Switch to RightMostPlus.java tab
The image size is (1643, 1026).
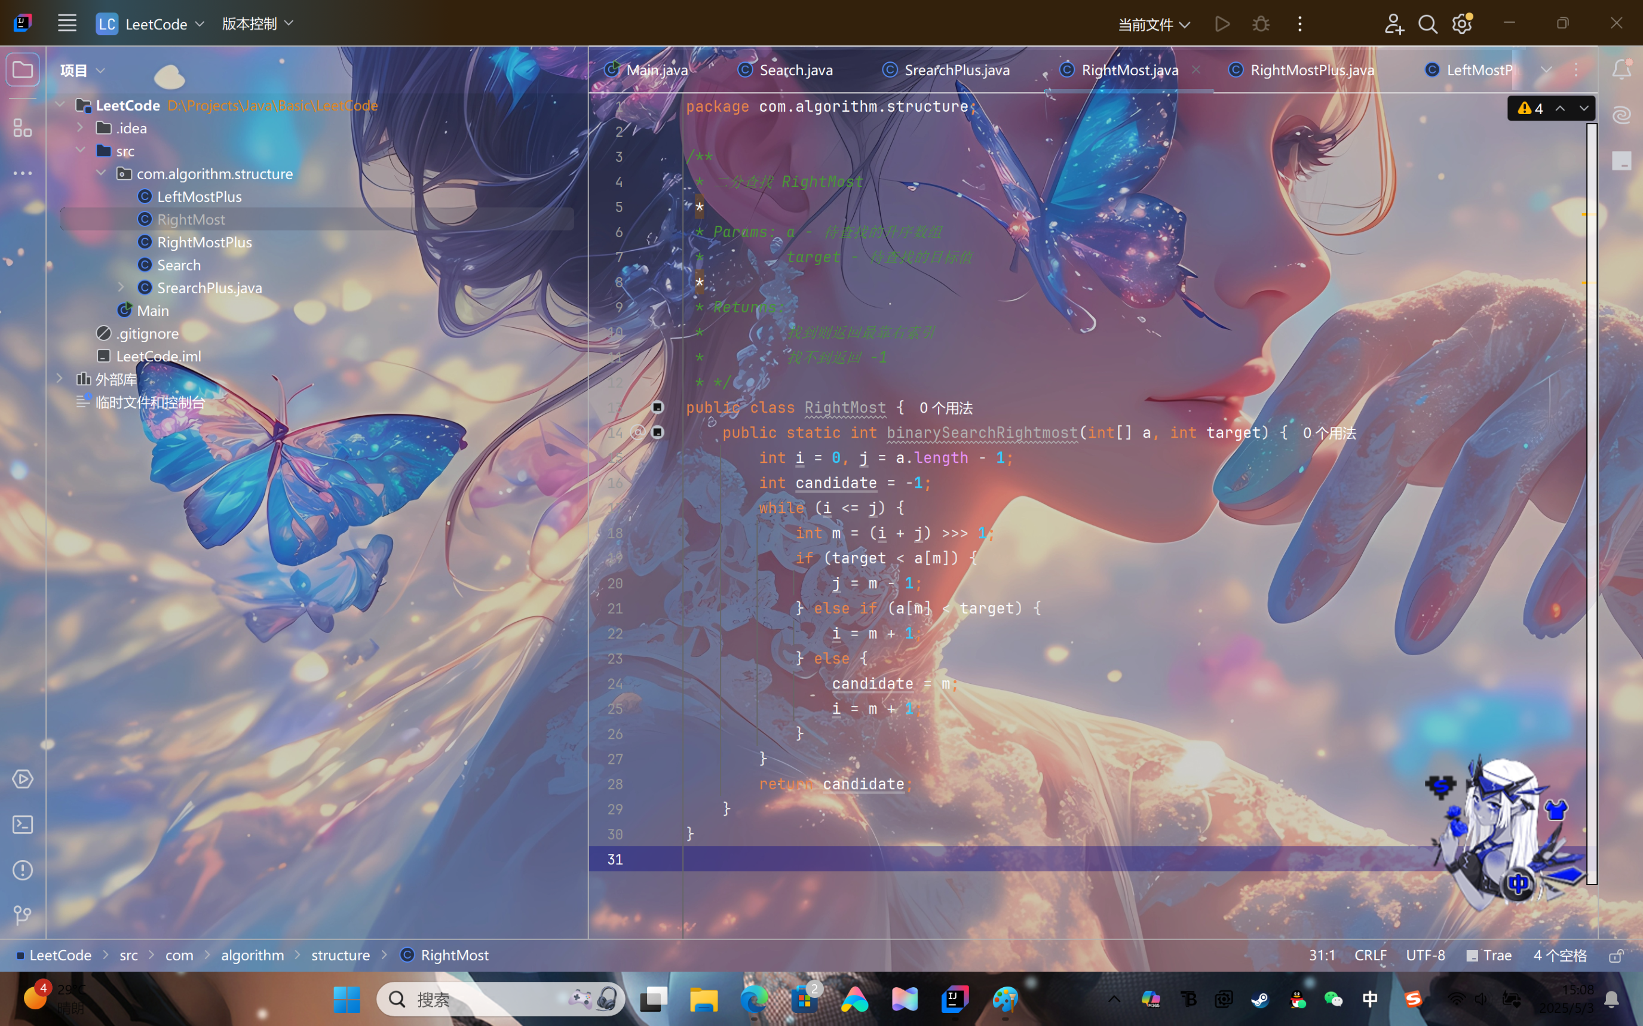(x=1302, y=70)
